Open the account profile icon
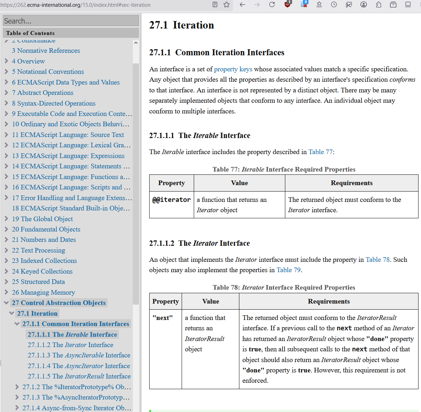The height and width of the screenshot is (412, 421). (x=364, y=5)
